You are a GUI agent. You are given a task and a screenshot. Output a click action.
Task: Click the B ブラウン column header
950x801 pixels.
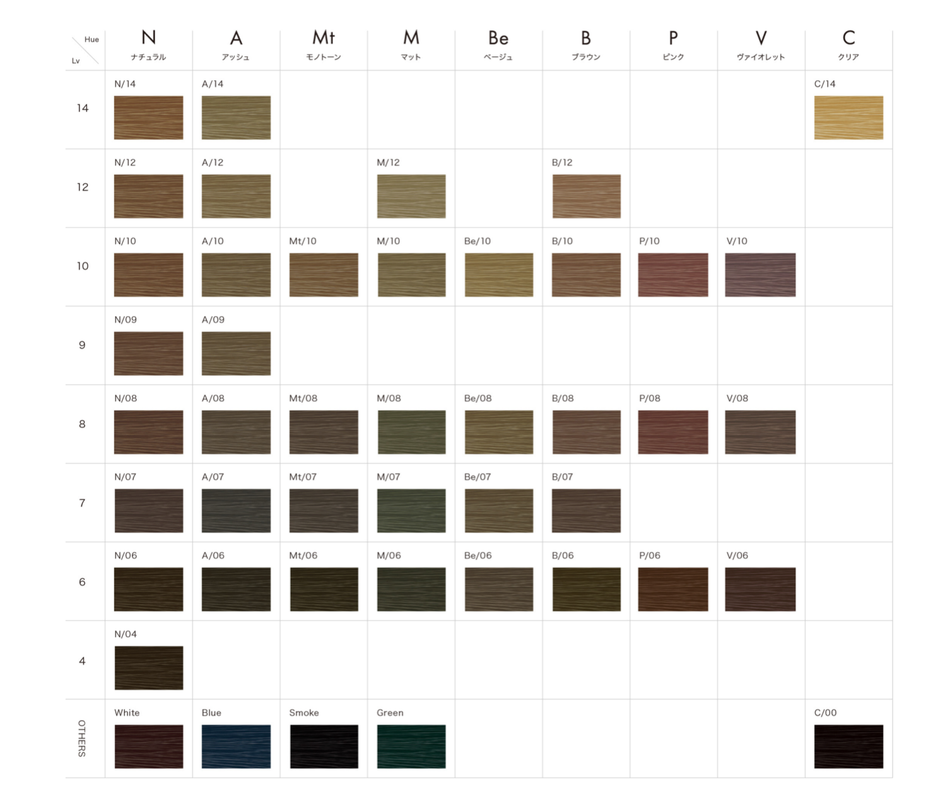586,45
